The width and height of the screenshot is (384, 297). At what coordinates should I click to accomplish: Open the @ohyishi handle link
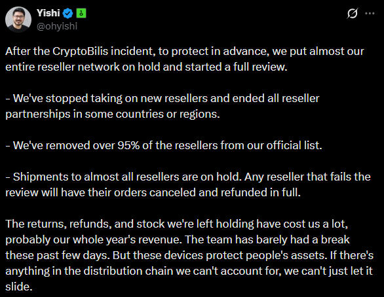[57, 26]
